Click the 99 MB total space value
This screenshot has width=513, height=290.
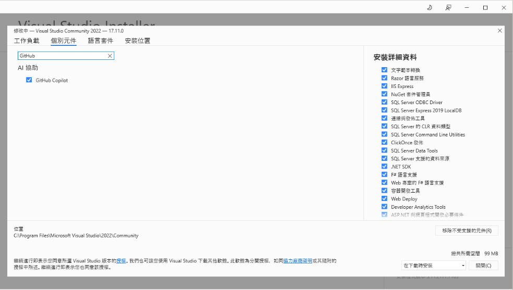pos(491,254)
